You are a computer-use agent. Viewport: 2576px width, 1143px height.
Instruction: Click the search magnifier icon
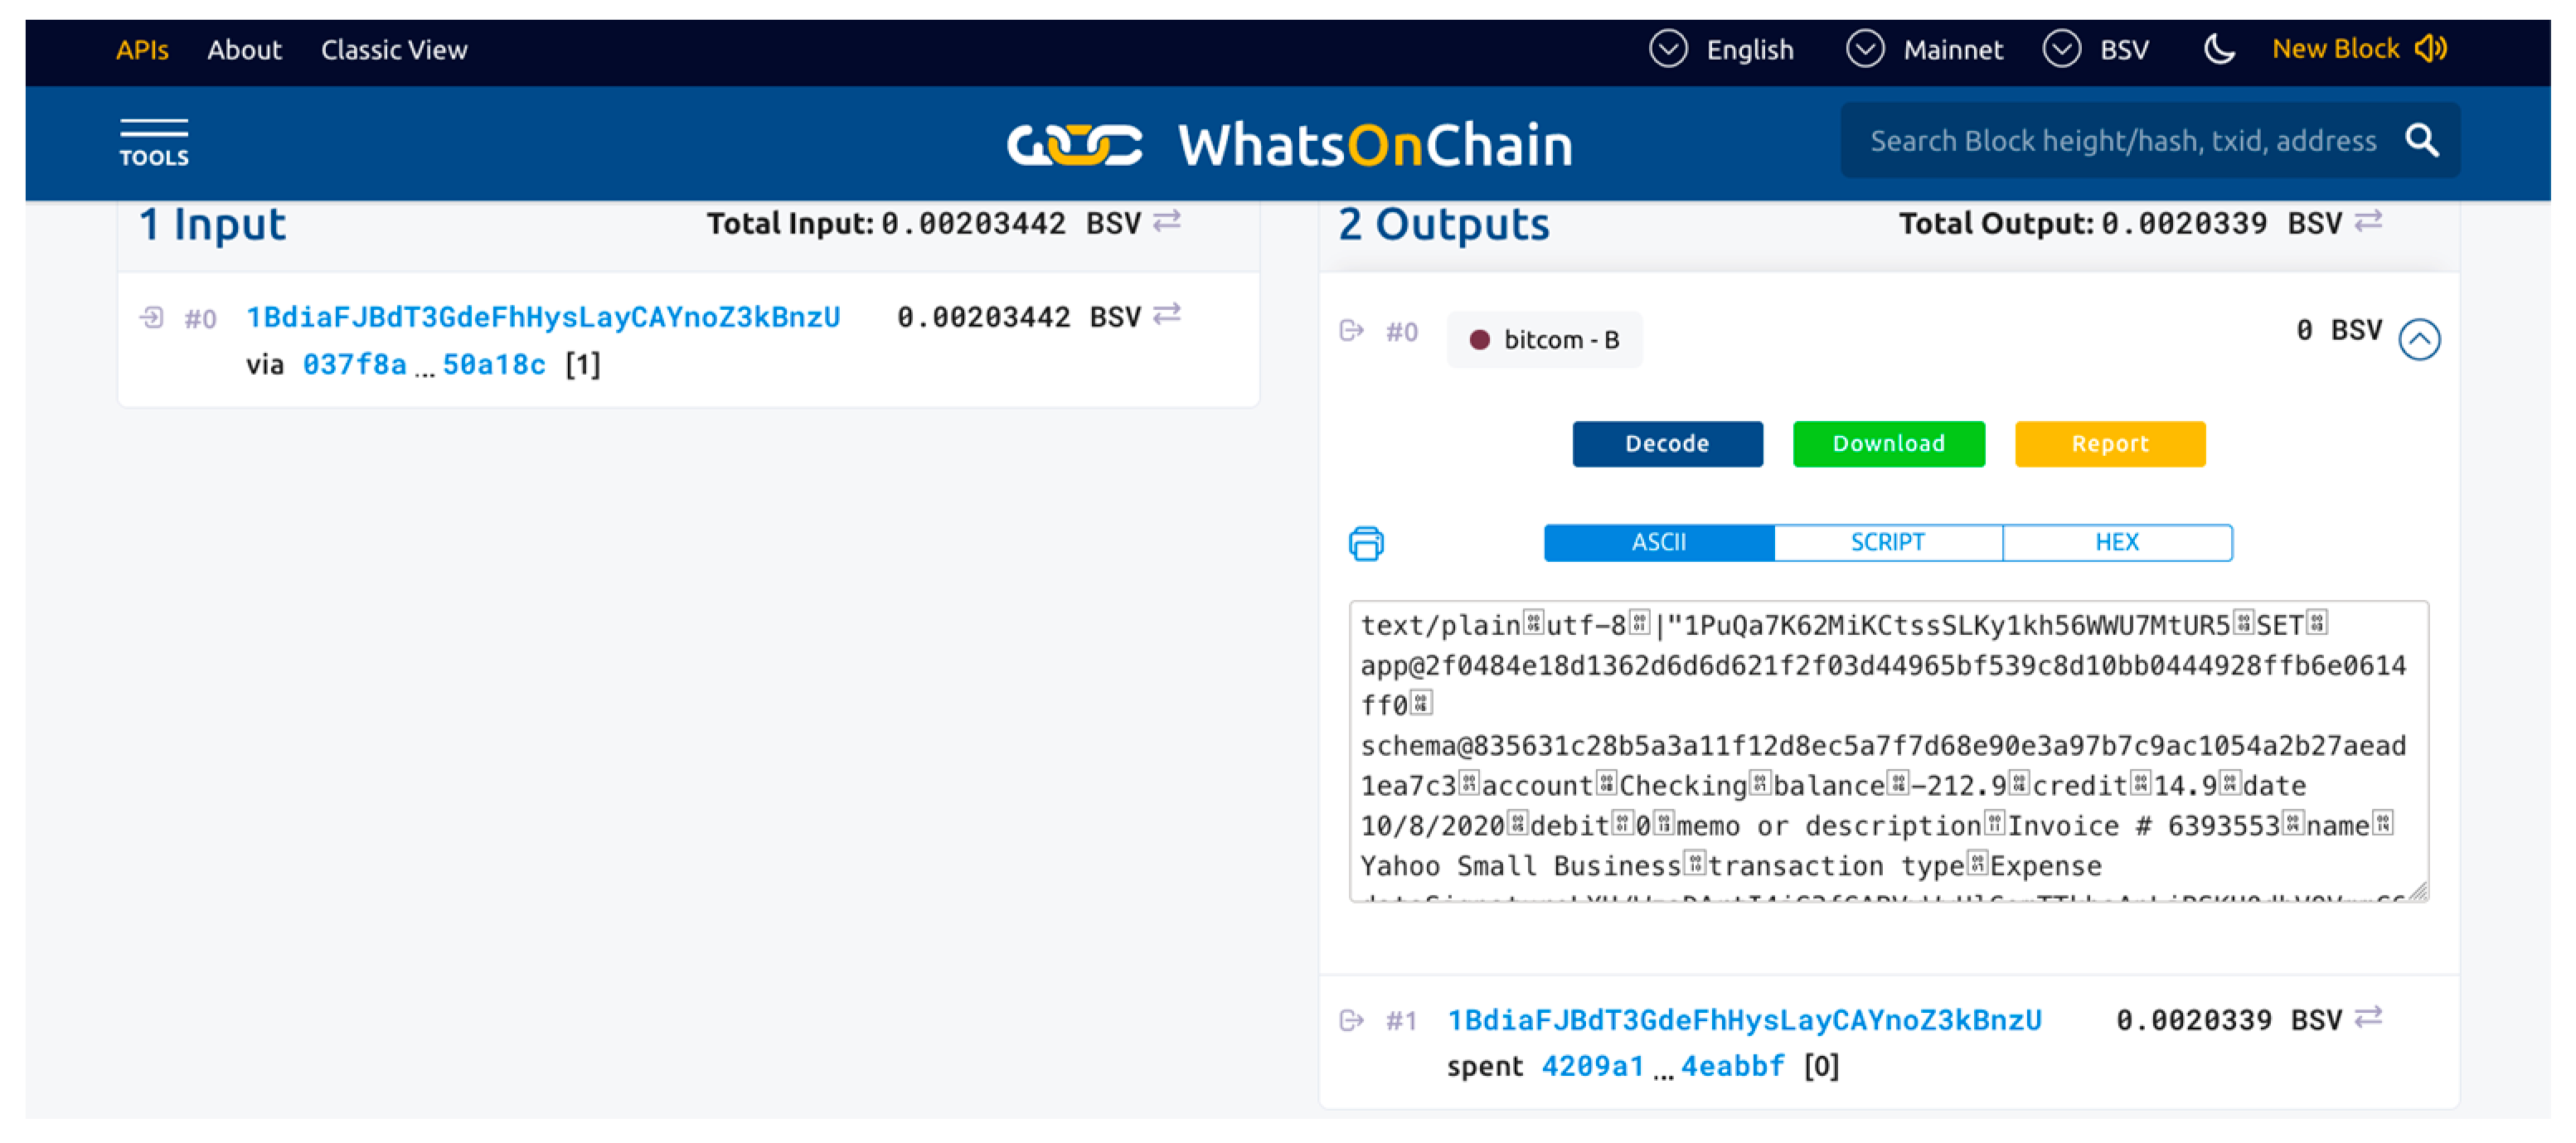coord(2421,141)
